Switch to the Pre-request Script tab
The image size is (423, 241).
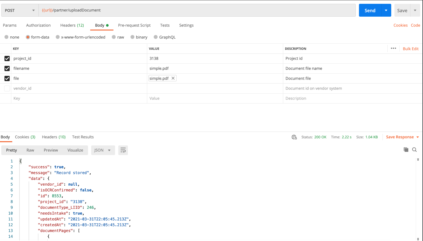tap(134, 25)
